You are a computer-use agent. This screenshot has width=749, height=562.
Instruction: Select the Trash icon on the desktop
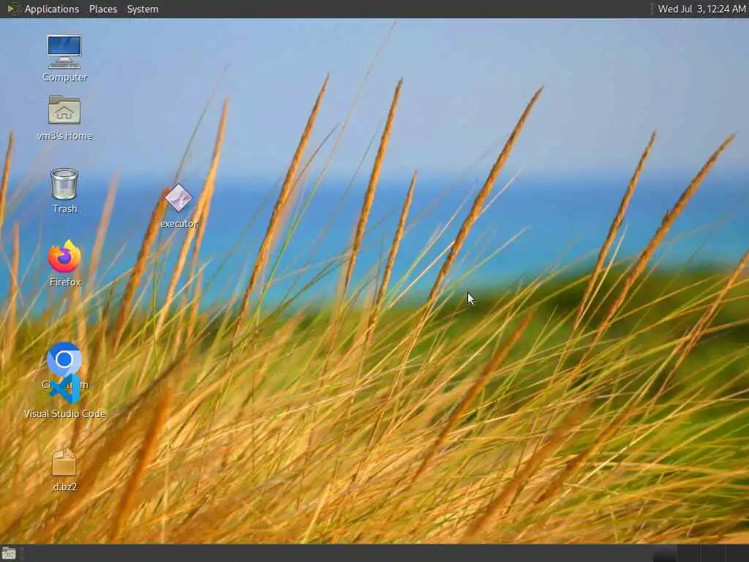pos(64,184)
